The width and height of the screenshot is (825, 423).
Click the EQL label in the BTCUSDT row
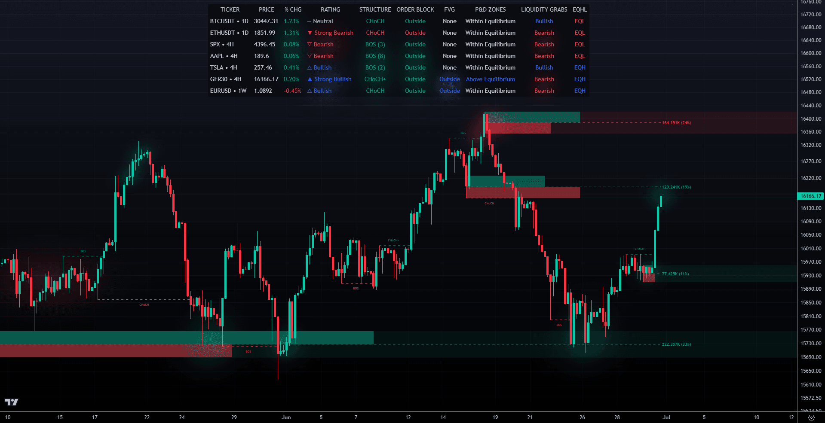click(580, 21)
